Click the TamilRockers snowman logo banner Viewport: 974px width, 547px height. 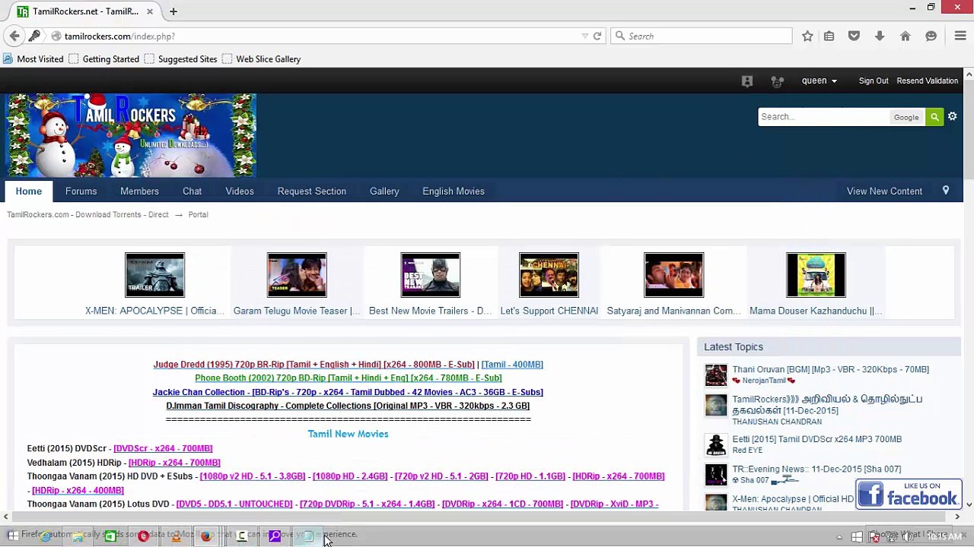tap(131, 135)
